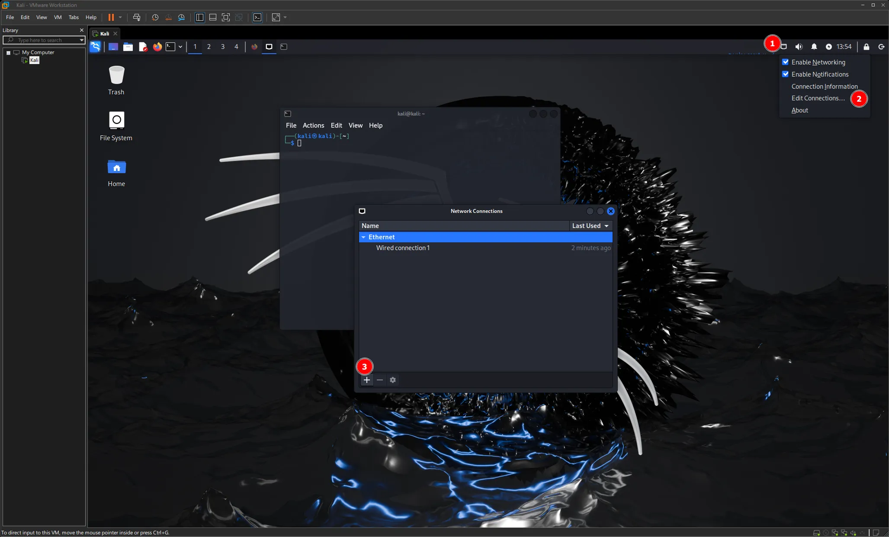Toggle the Enable Networking checkbox

coord(786,62)
